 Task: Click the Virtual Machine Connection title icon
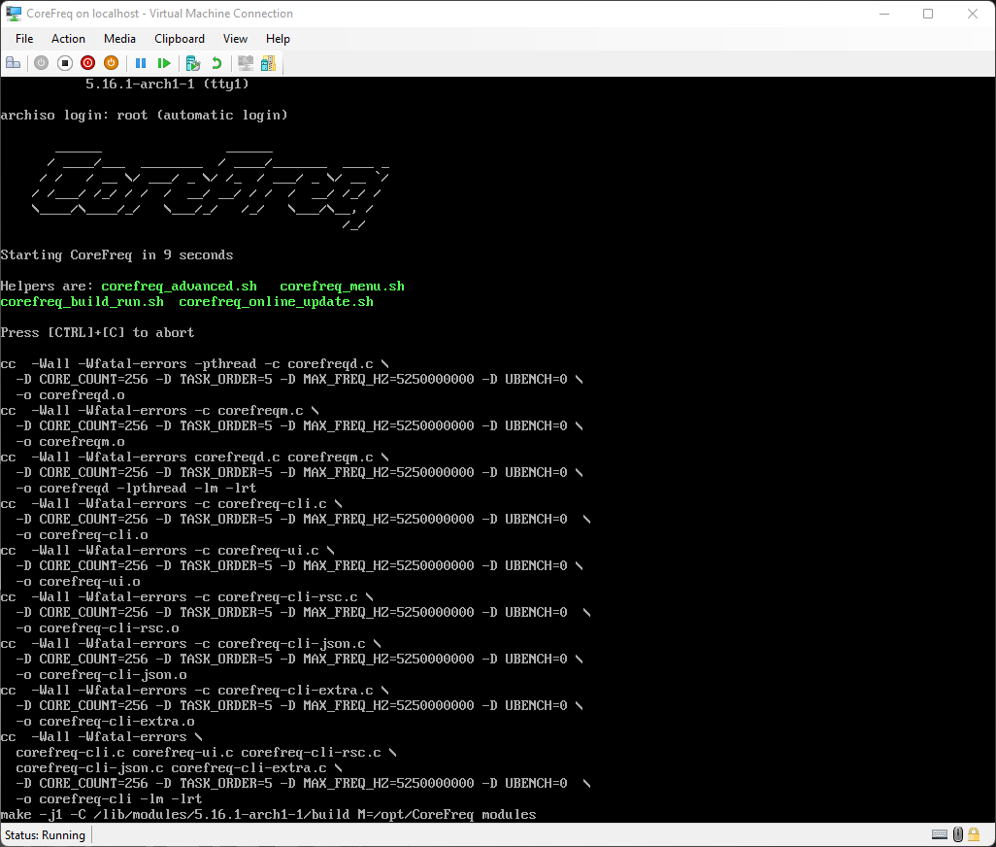[14, 14]
